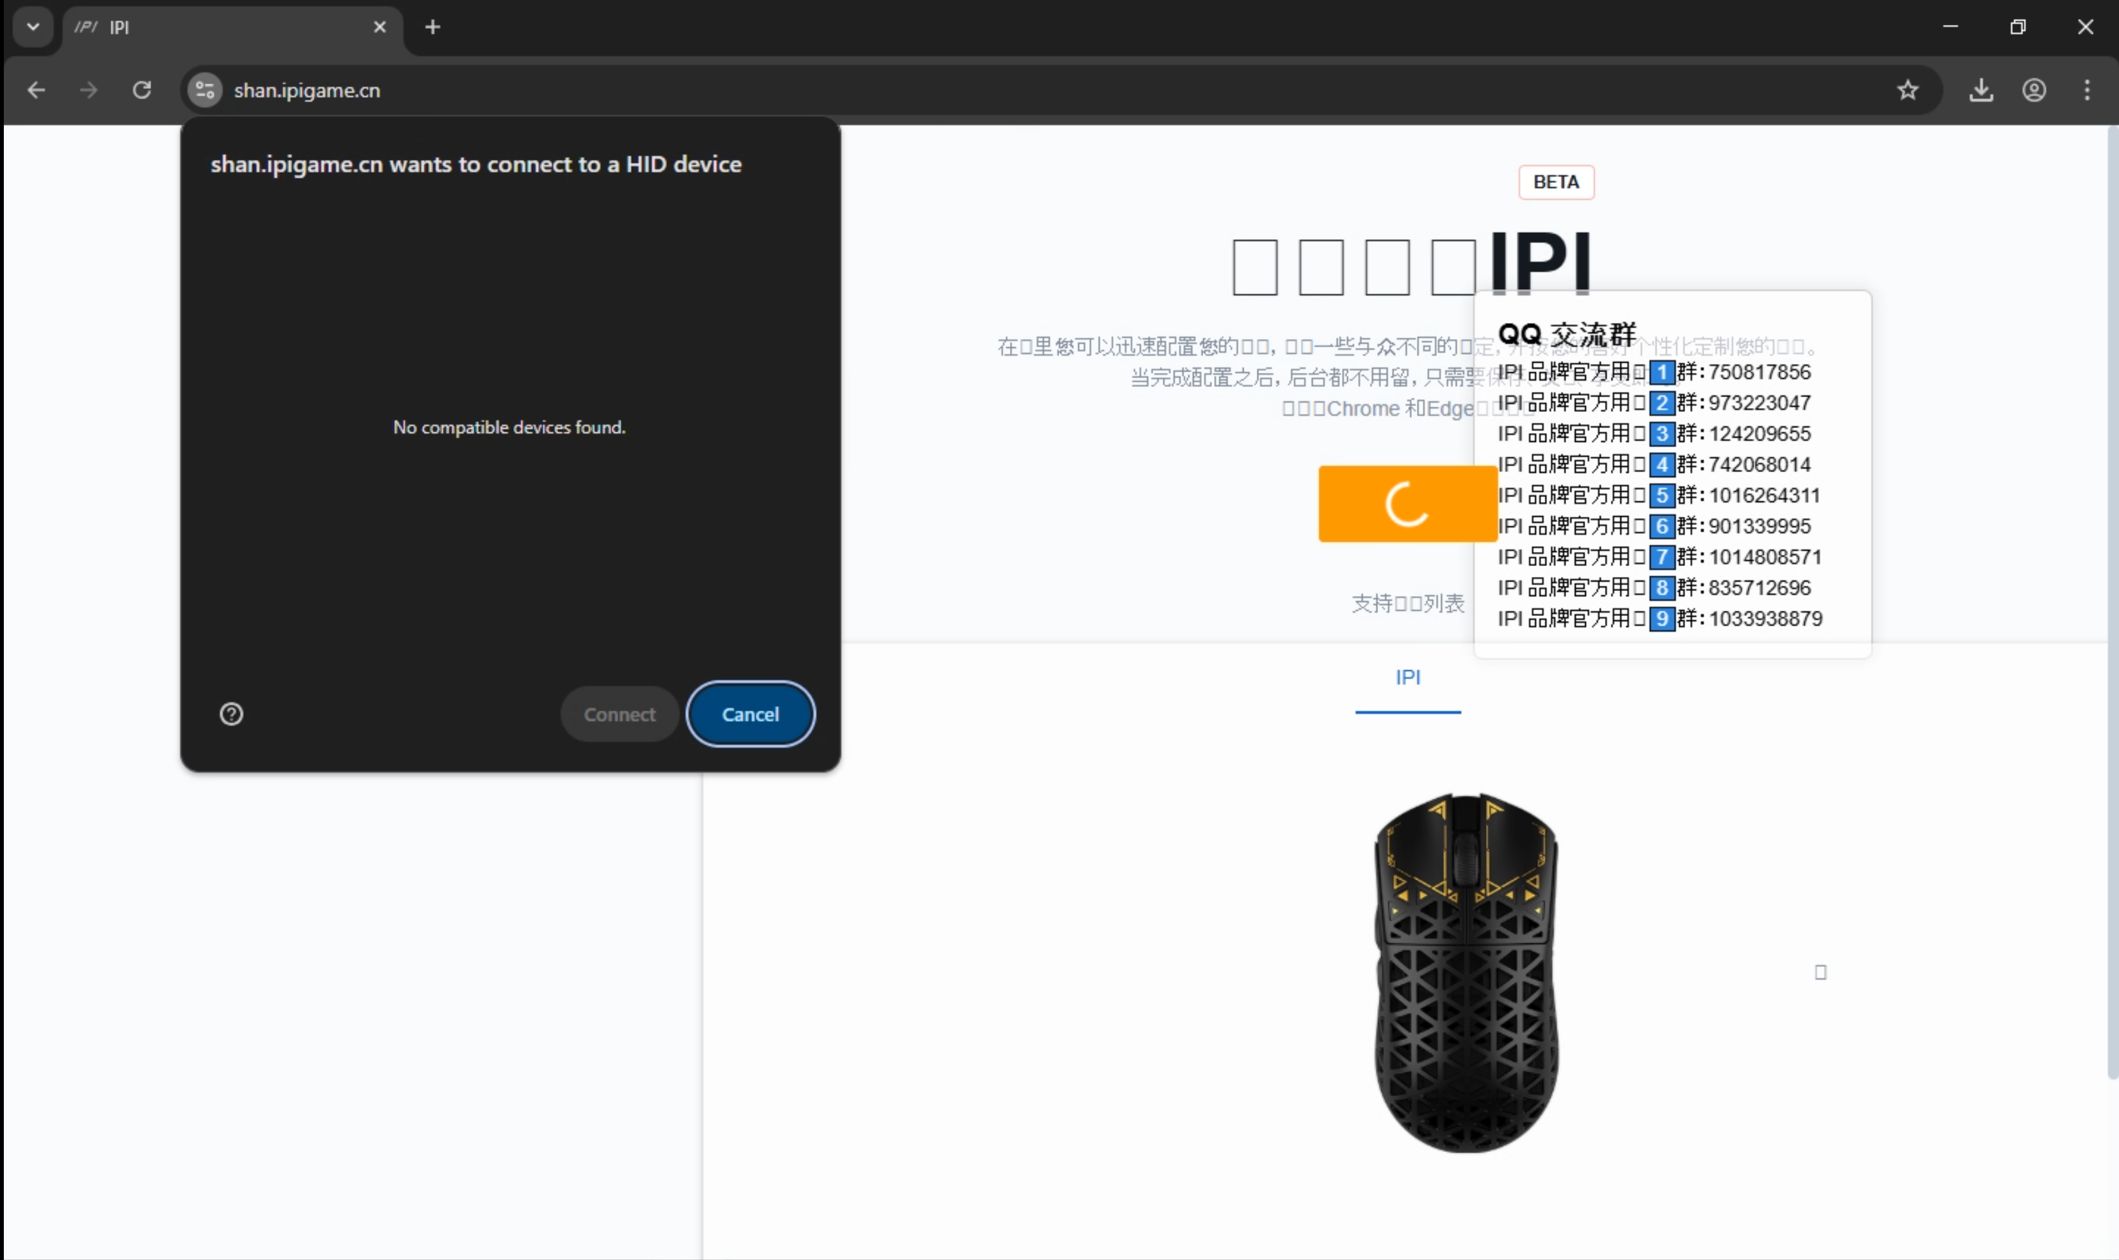This screenshot has height=1260, width=2119.
Task: Click the address bar URL field
Action: click(x=1019, y=90)
